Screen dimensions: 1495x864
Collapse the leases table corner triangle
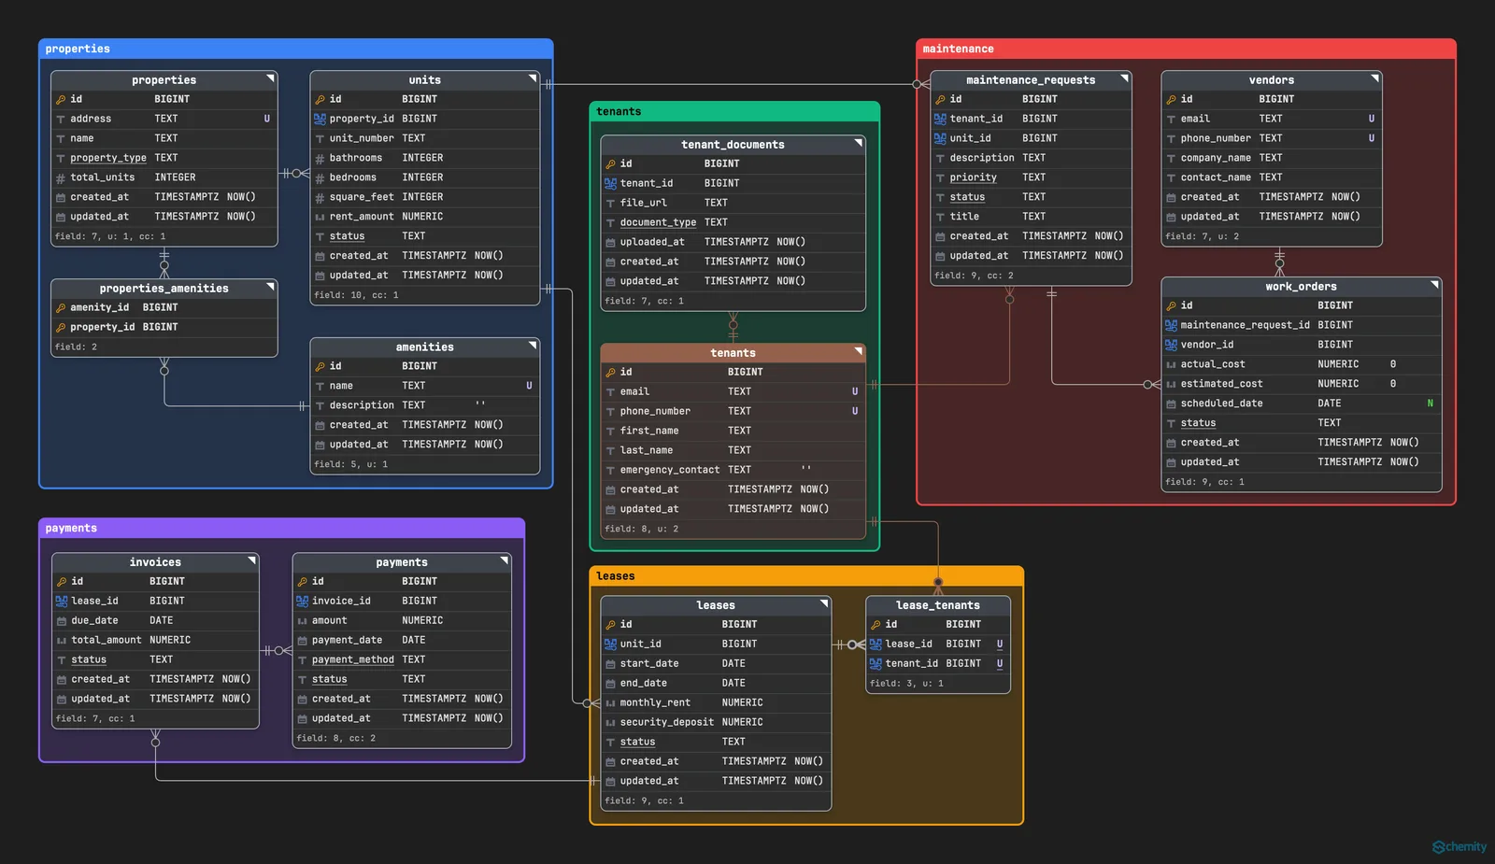click(824, 603)
